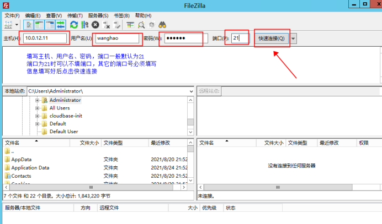Screen dimensions: 382x224
Task: Open the 传输(T) menu
Action: [75, 15]
